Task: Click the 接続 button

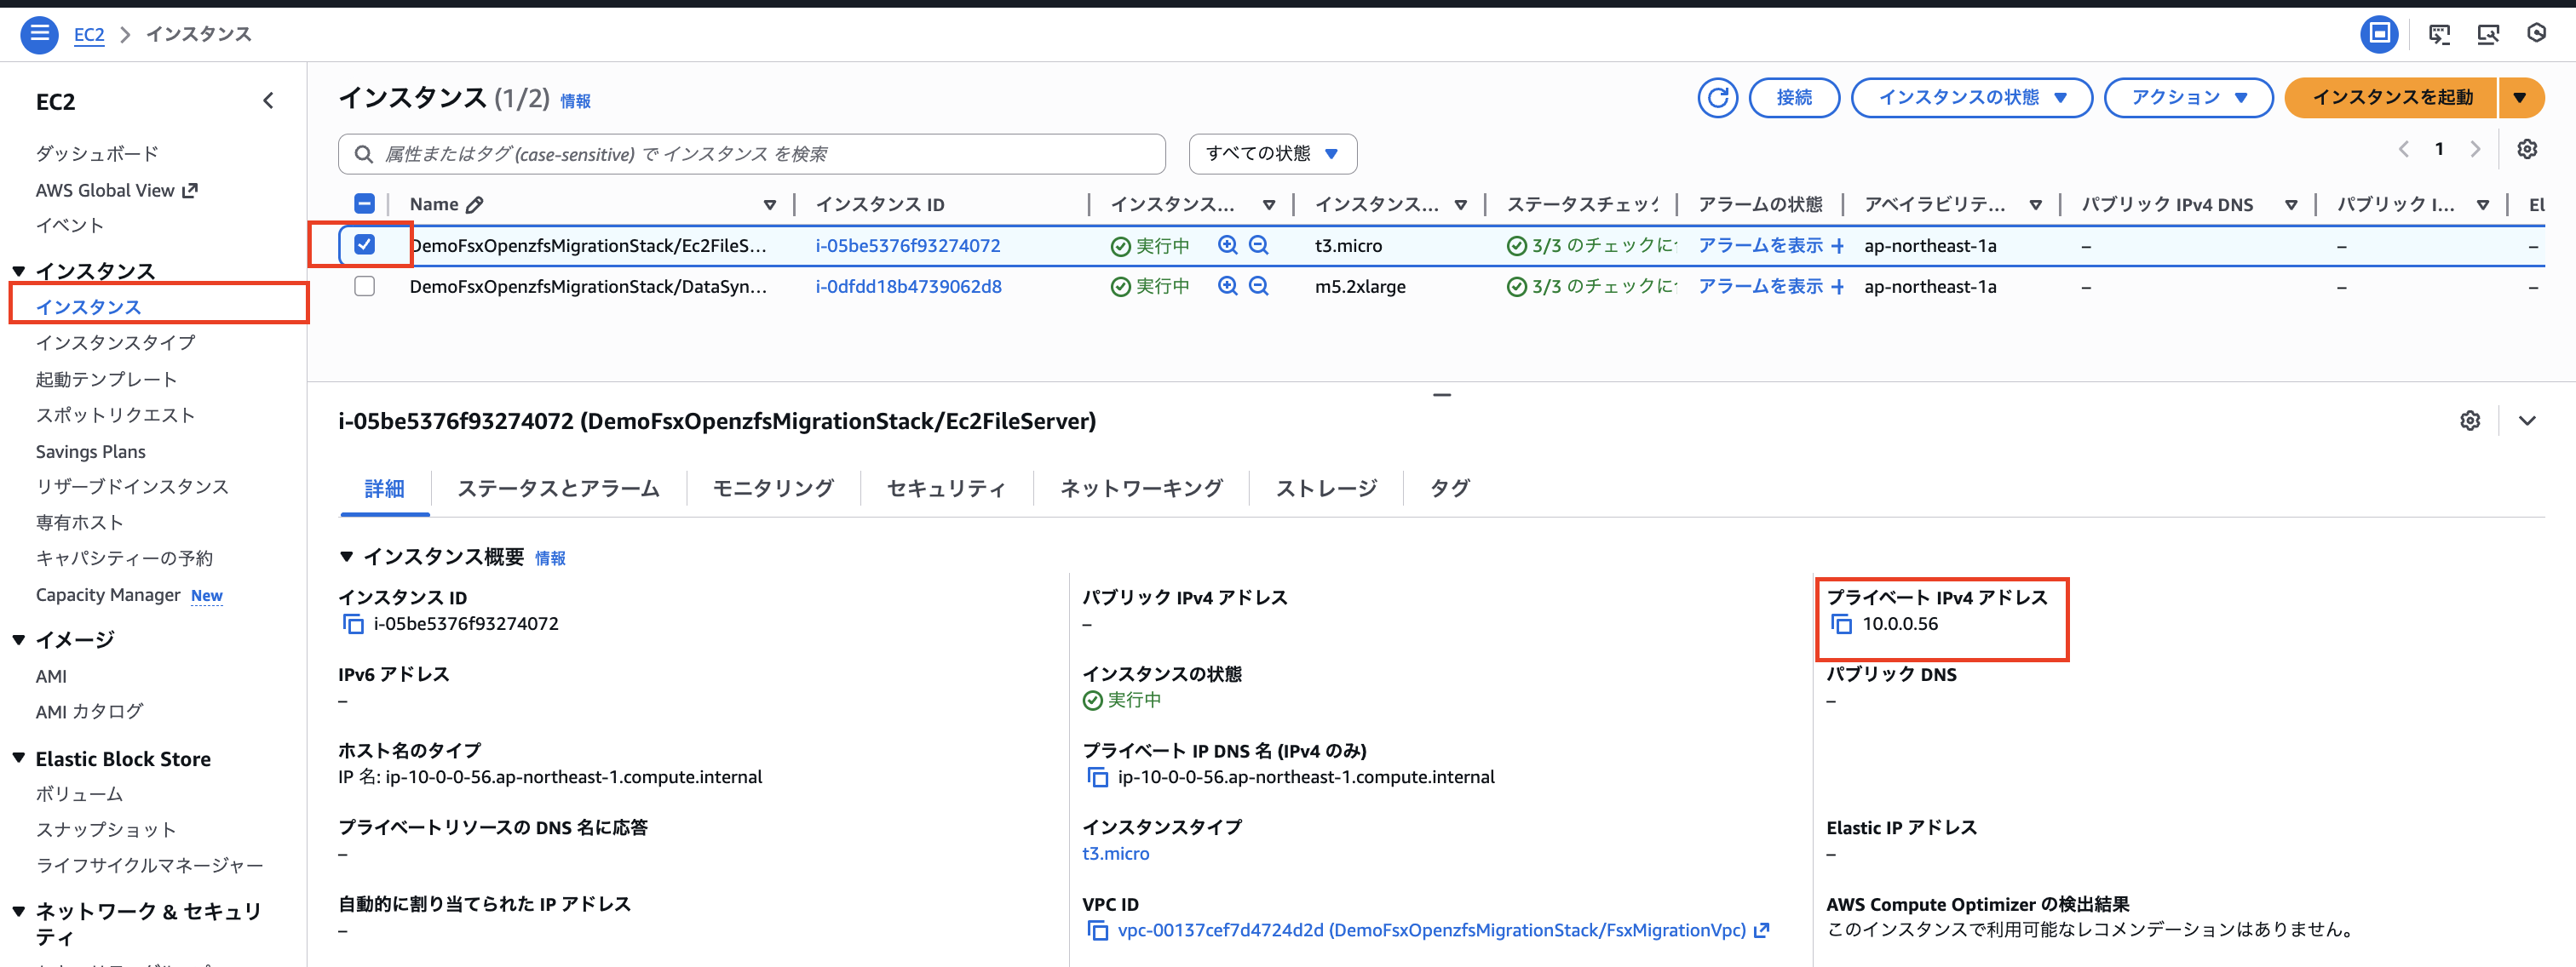Action: [x=1794, y=98]
